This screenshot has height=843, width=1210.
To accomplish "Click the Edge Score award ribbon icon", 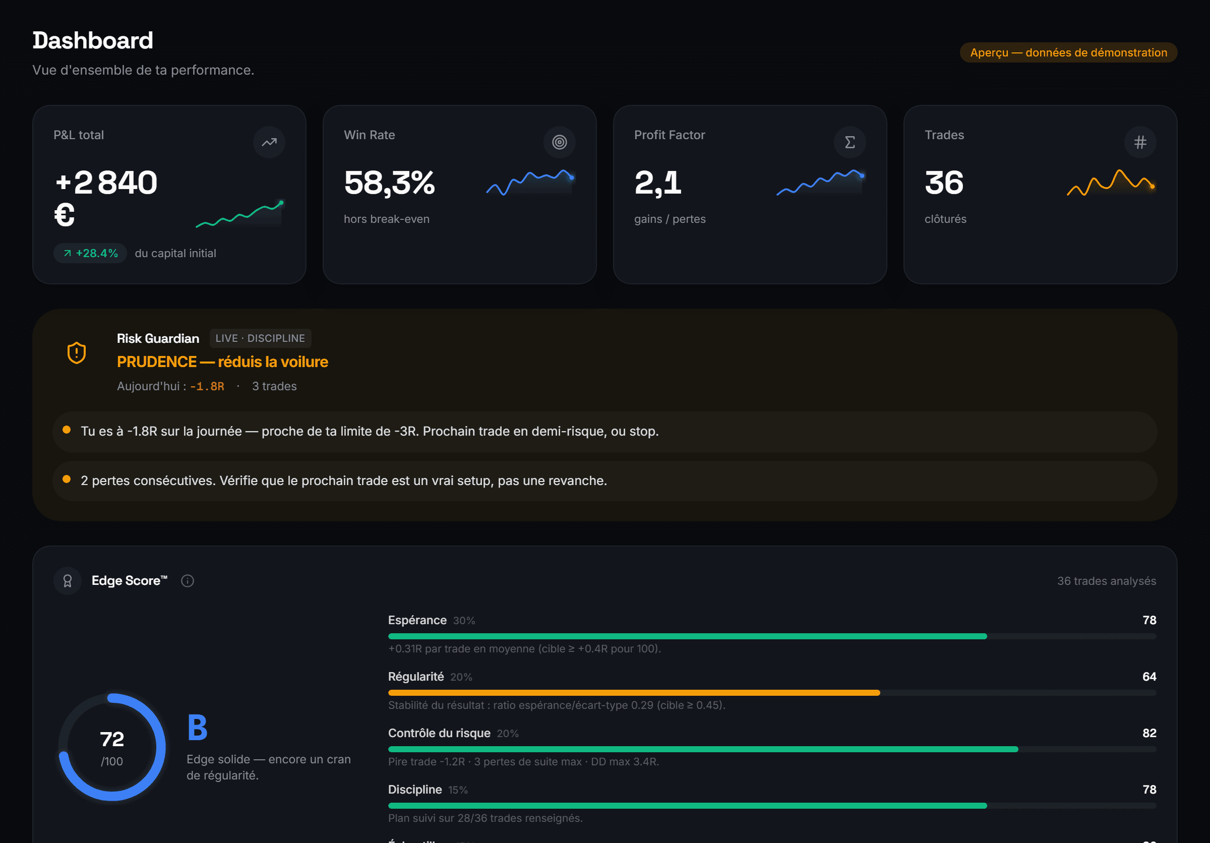I will (x=68, y=581).
